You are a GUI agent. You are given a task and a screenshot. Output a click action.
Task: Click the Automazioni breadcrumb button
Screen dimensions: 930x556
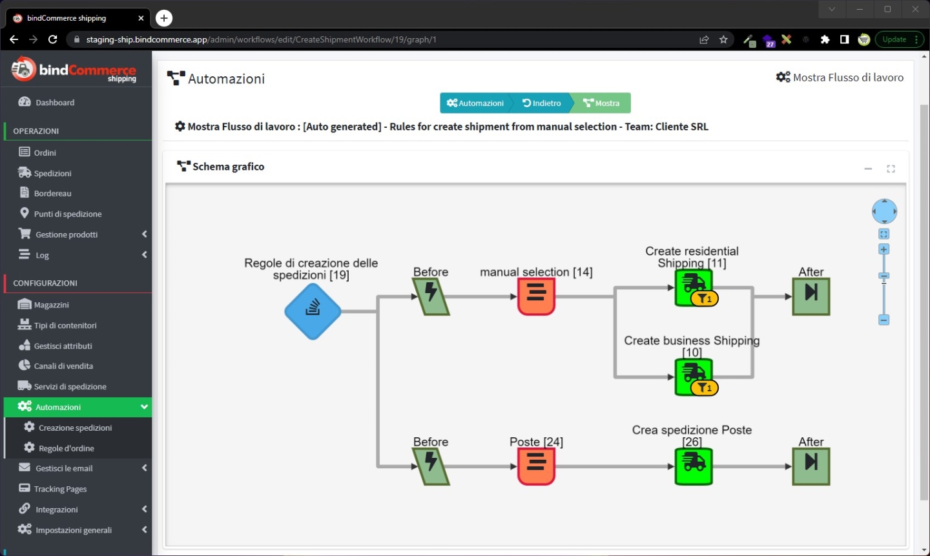475,103
